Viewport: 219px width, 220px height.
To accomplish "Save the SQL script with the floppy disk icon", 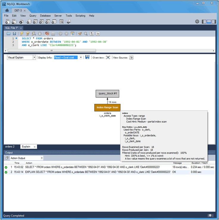I will tap(14, 34).
